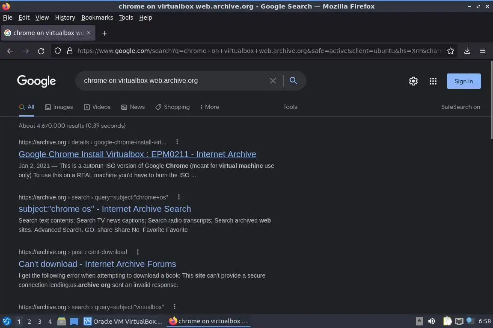Open subject chrome os Internet Archive Search
493x328 pixels.
(x=105, y=209)
